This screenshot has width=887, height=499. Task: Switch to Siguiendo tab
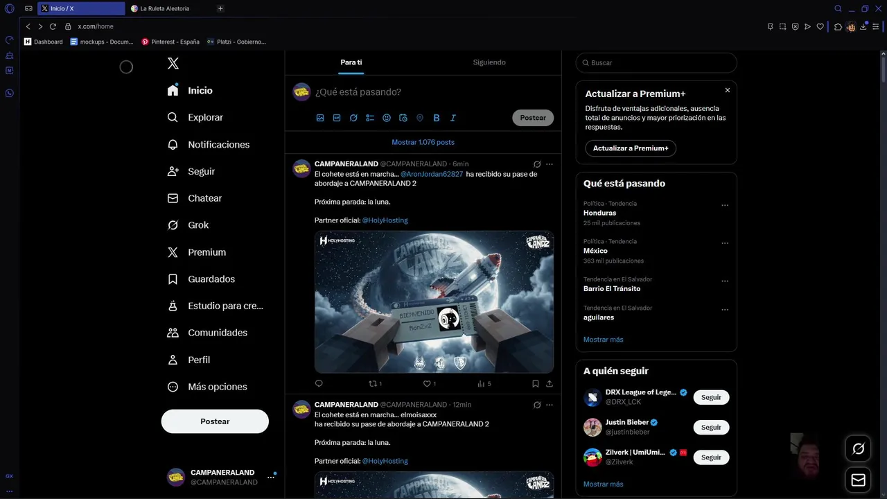pyautogui.click(x=489, y=62)
